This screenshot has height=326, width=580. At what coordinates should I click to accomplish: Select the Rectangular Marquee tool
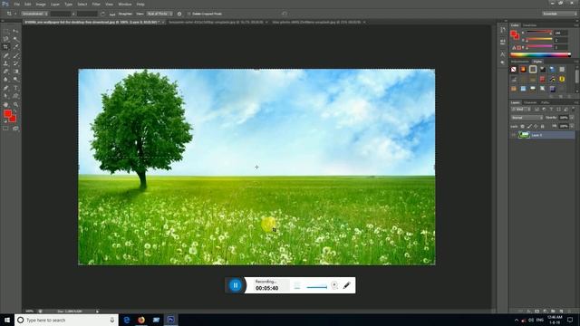pyautogui.click(x=5, y=31)
